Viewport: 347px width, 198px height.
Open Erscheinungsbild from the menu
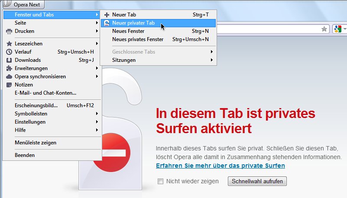click(x=52, y=105)
